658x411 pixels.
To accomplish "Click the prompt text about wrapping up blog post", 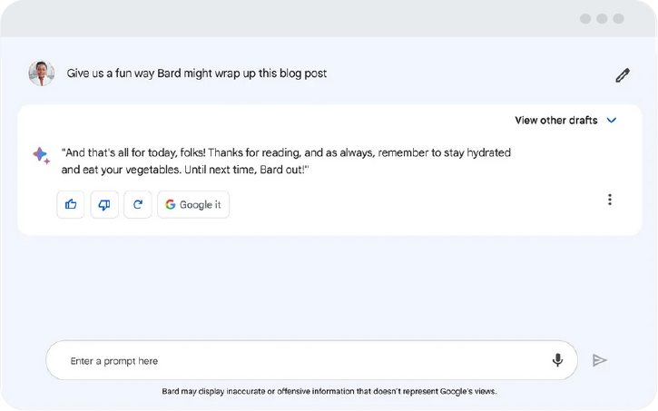I will 196,73.
